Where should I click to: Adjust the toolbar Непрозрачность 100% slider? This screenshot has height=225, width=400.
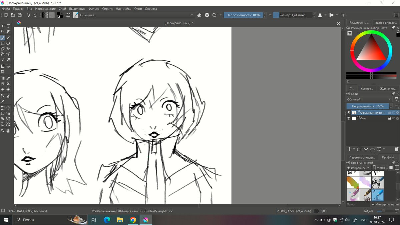click(243, 15)
